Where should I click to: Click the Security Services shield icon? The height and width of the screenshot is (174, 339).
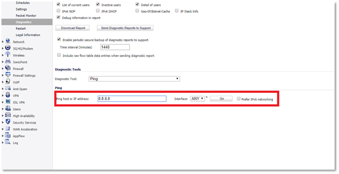point(8,122)
